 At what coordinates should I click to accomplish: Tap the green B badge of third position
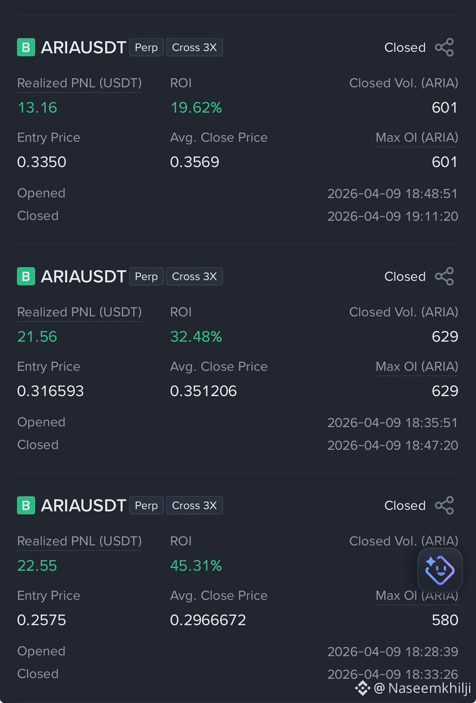tap(26, 505)
